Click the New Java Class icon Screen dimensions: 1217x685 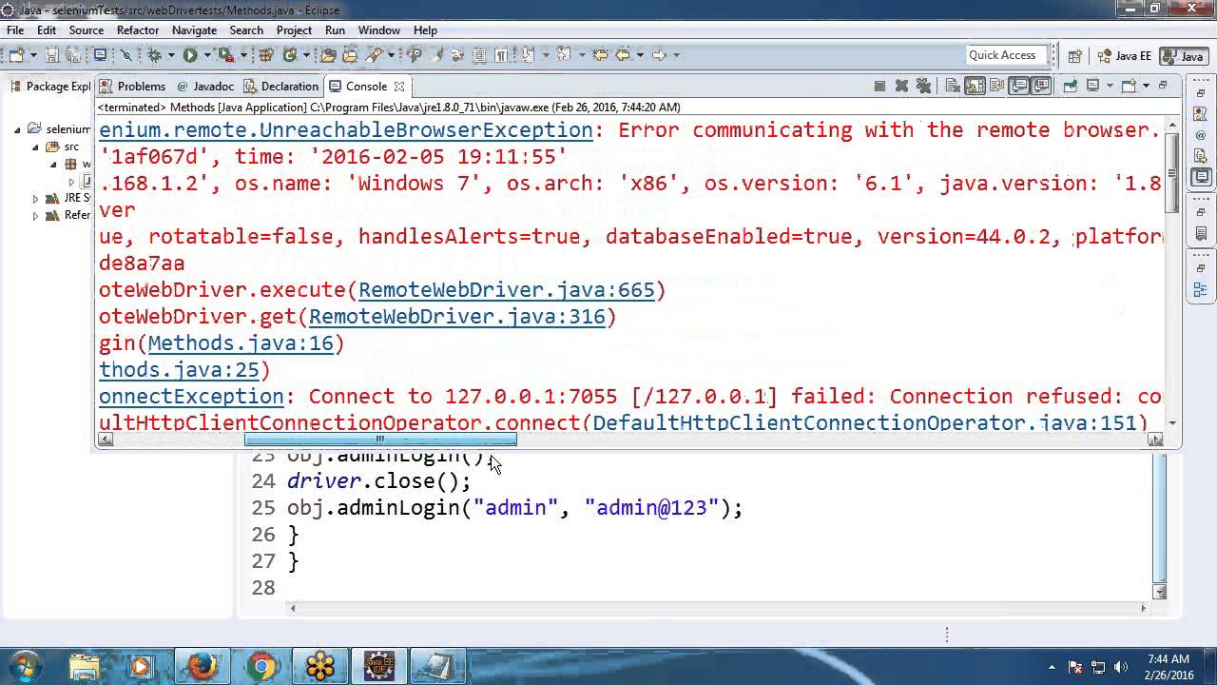point(290,55)
